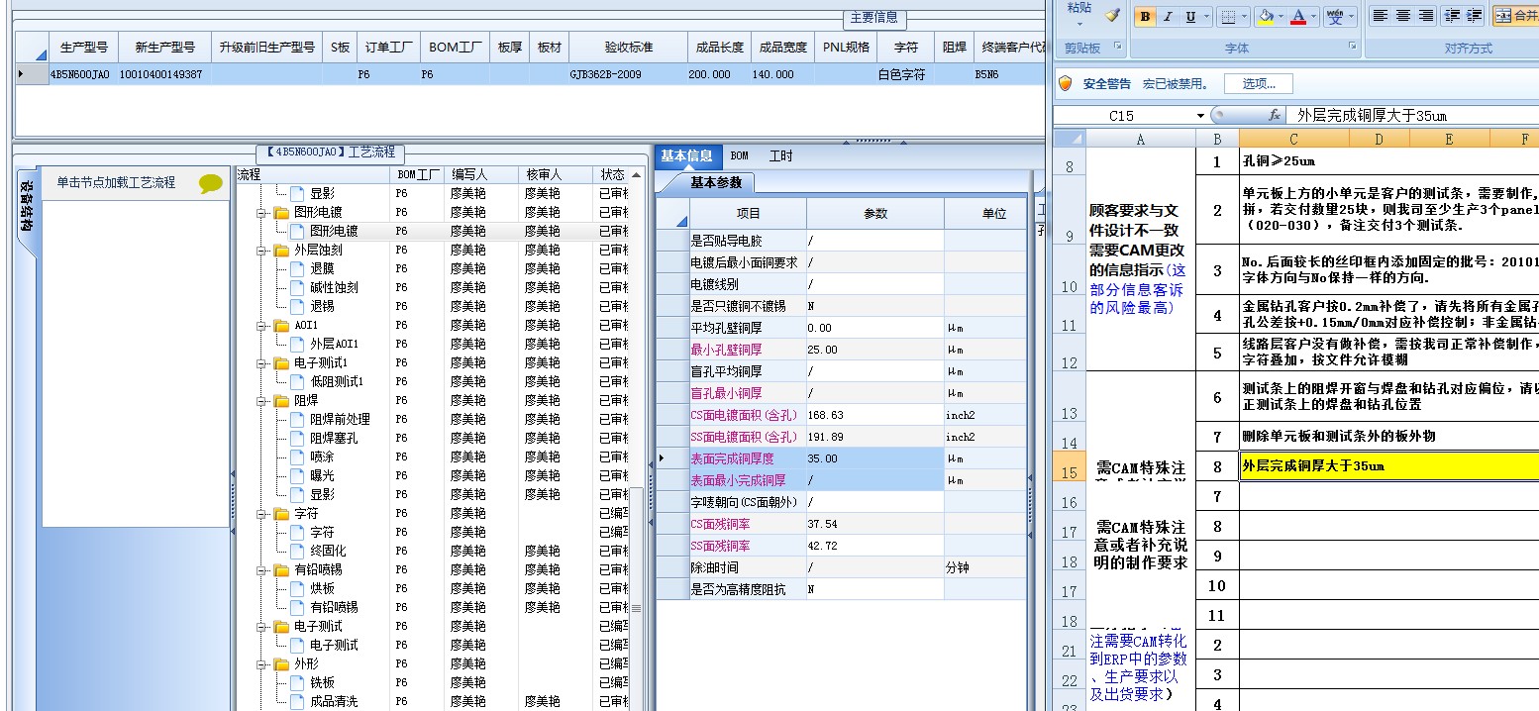This screenshot has height=711, width=1539.
Task: Open the 设备结构 vertical side tab
Action: [26, 204]
